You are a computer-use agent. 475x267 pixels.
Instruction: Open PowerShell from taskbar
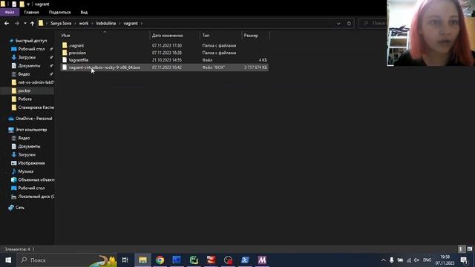click(x=245, y=260)
